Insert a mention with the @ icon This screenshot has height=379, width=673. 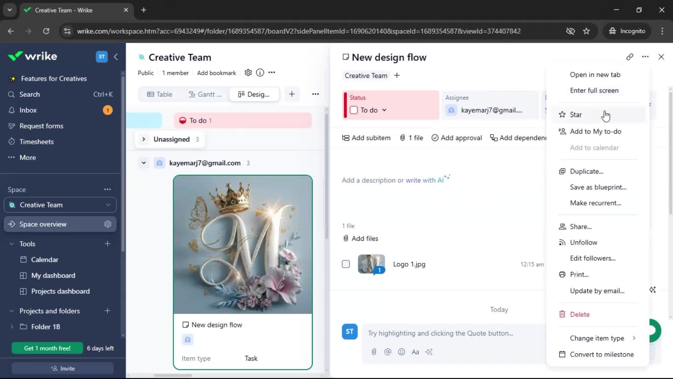coord(388,352)
